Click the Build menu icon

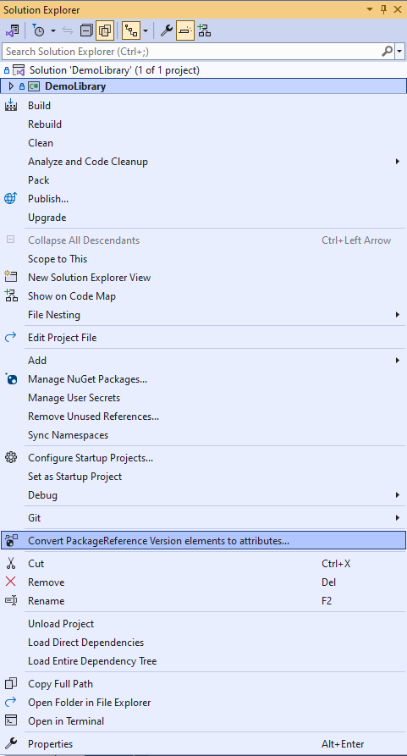(11, 105)
